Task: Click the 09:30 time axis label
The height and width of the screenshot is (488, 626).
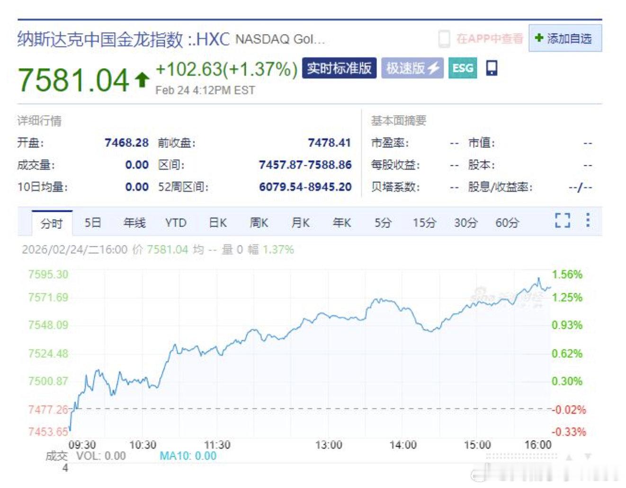Action: point(82,445)
